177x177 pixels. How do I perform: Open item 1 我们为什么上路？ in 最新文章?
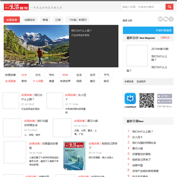(x=143, y=131)
